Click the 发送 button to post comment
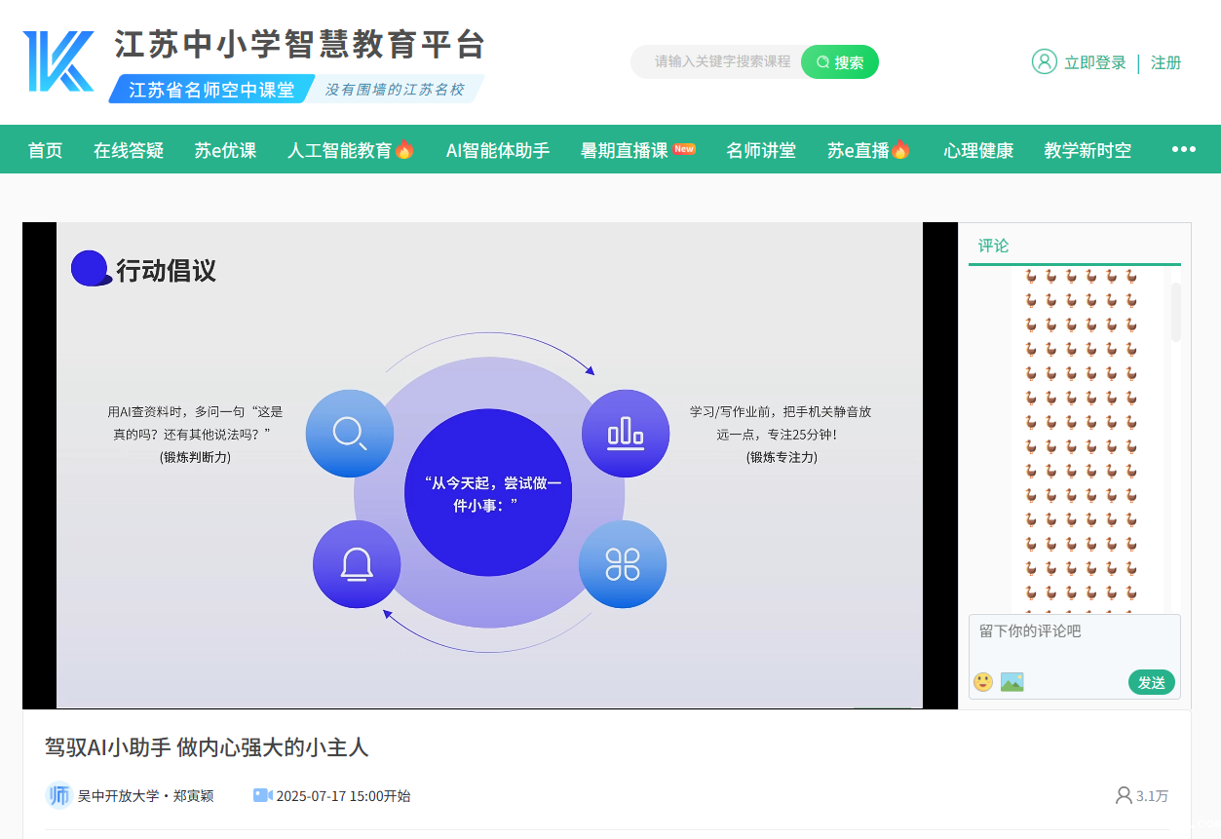 (x=1151, y=682)
